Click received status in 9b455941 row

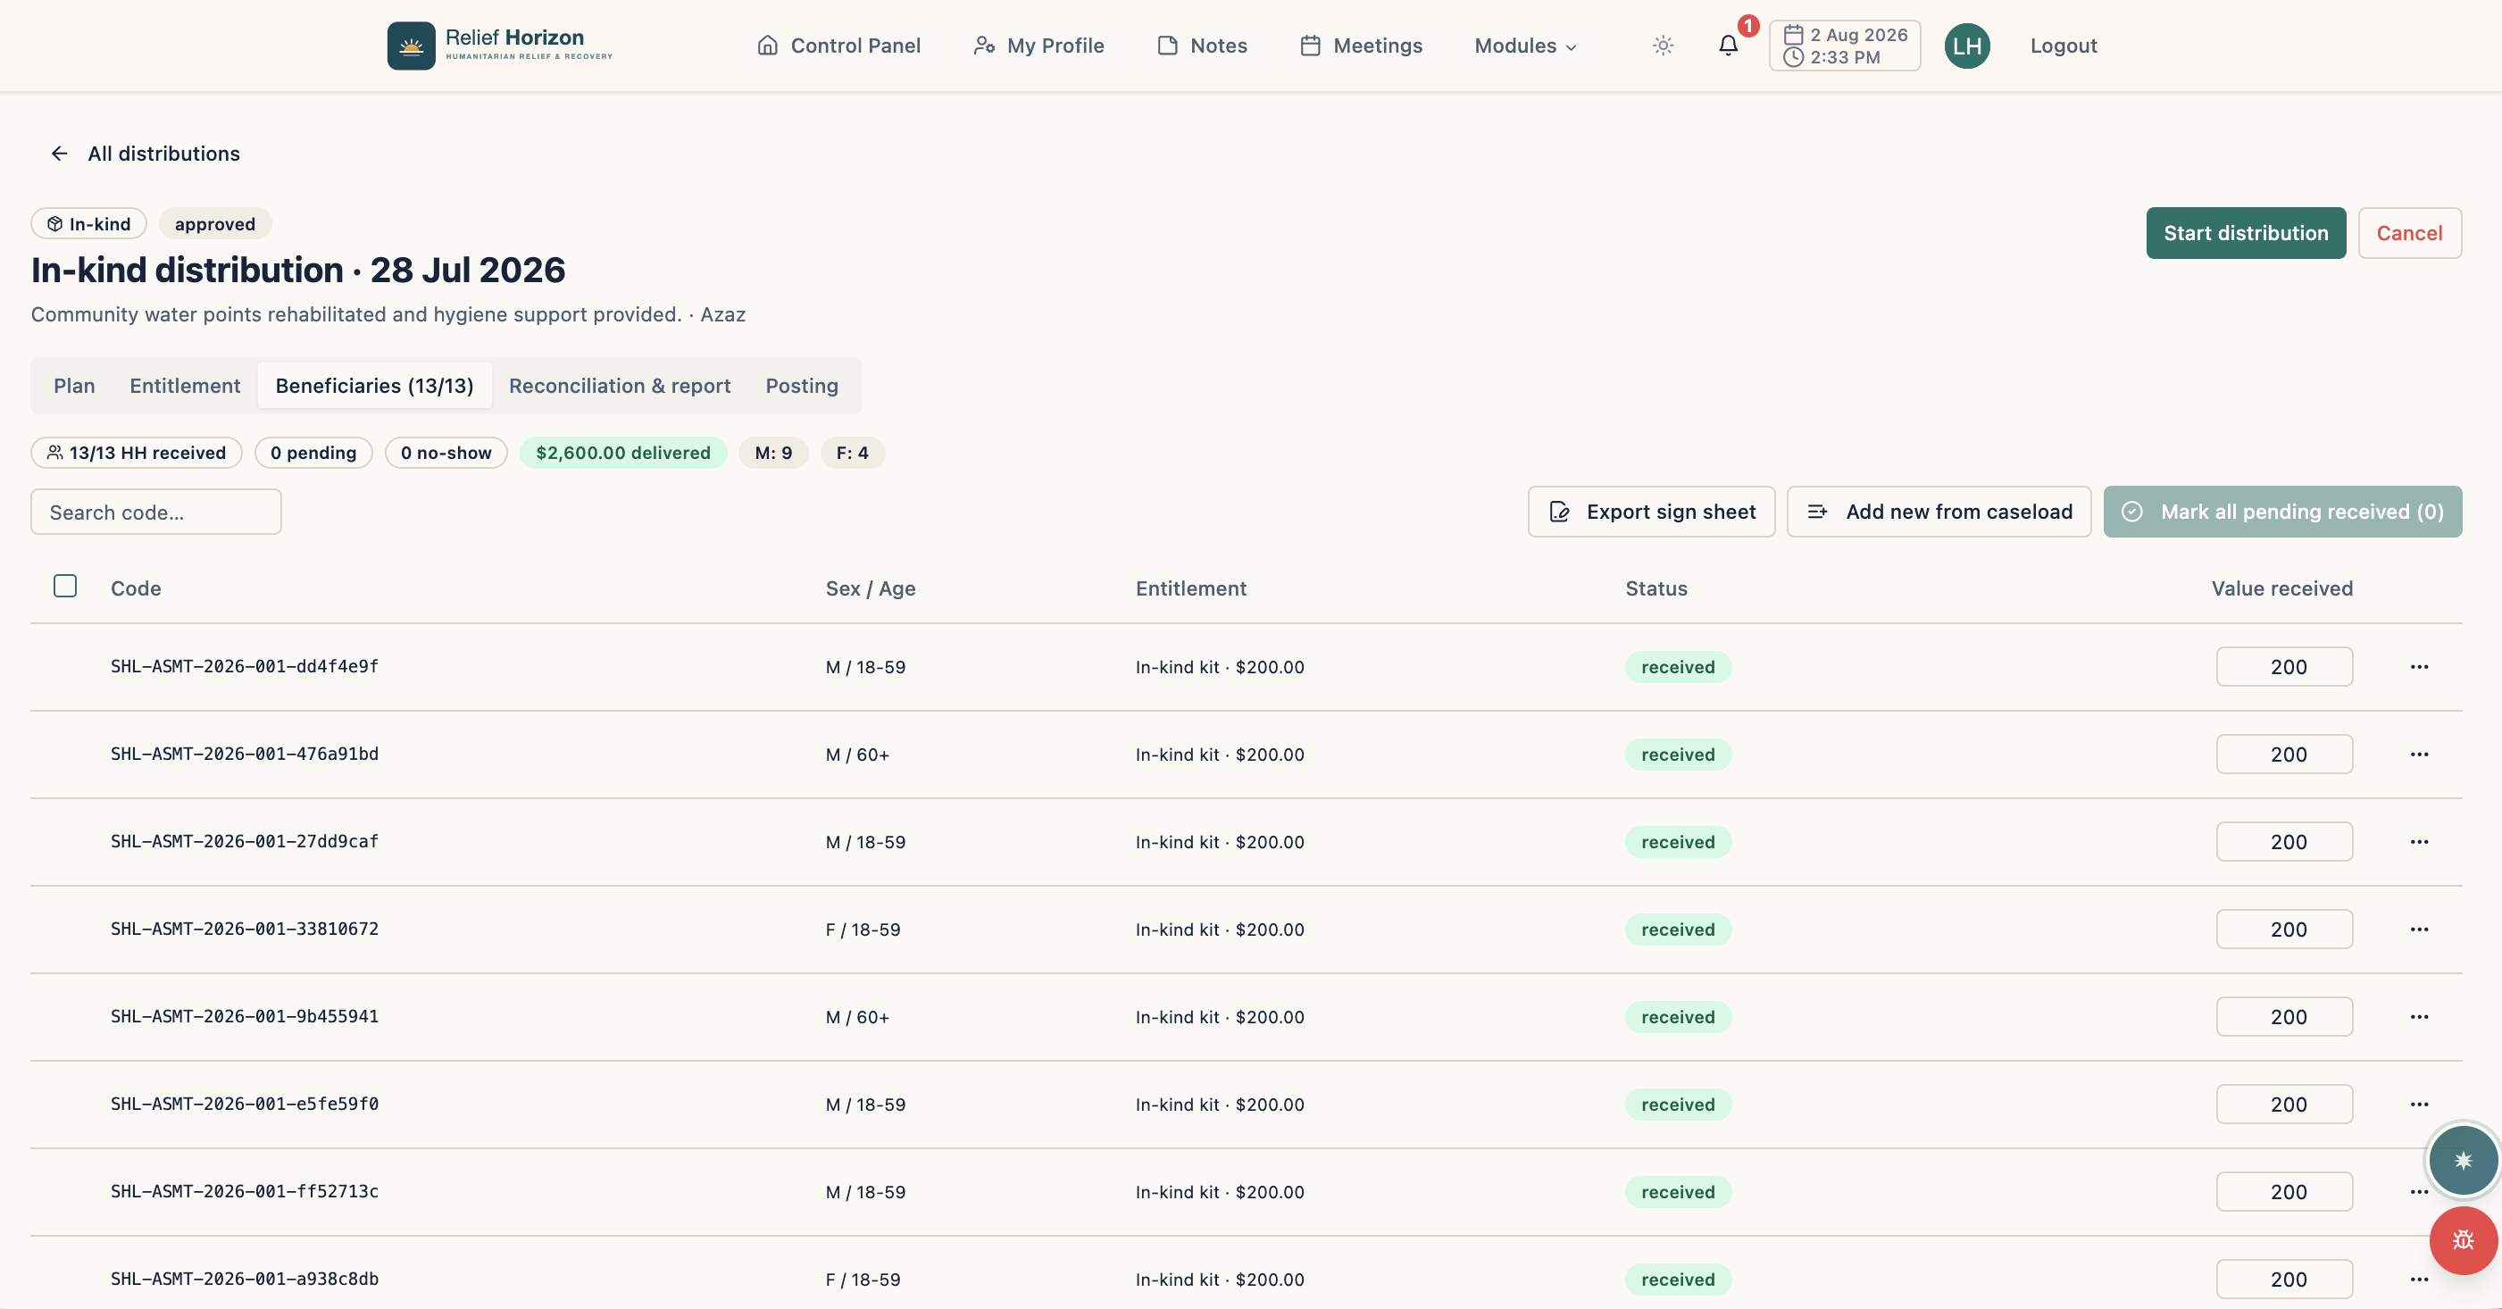coord(1678,1017)
